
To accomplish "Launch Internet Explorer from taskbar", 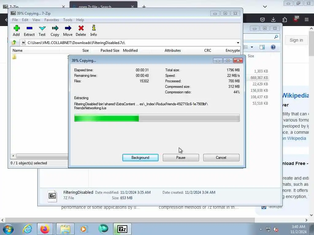I will pyautogui.click(x=27, y=229).
